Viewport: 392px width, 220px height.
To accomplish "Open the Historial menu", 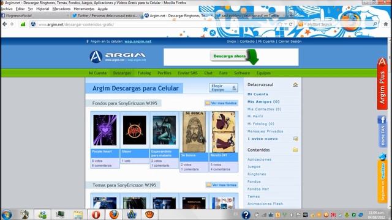I will [42, 9].
